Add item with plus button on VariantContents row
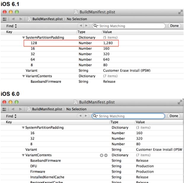The height and width of the screenshot is (183, 184). point(101,155)
